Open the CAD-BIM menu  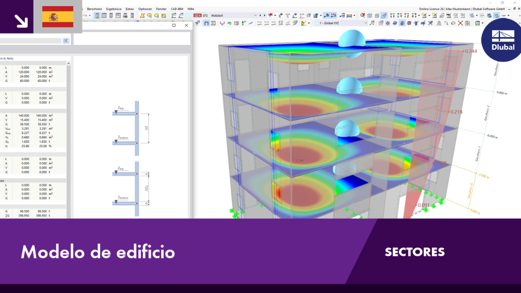[x=177, y=9]
